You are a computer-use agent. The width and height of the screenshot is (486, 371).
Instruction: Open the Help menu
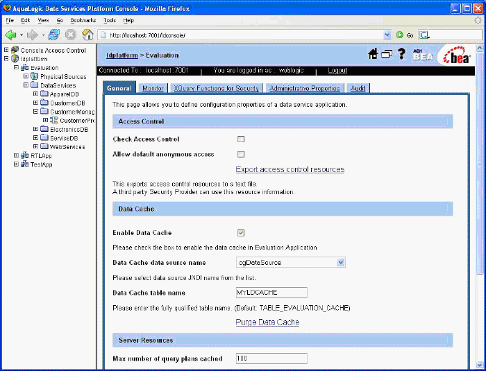[x=128, y=20]
